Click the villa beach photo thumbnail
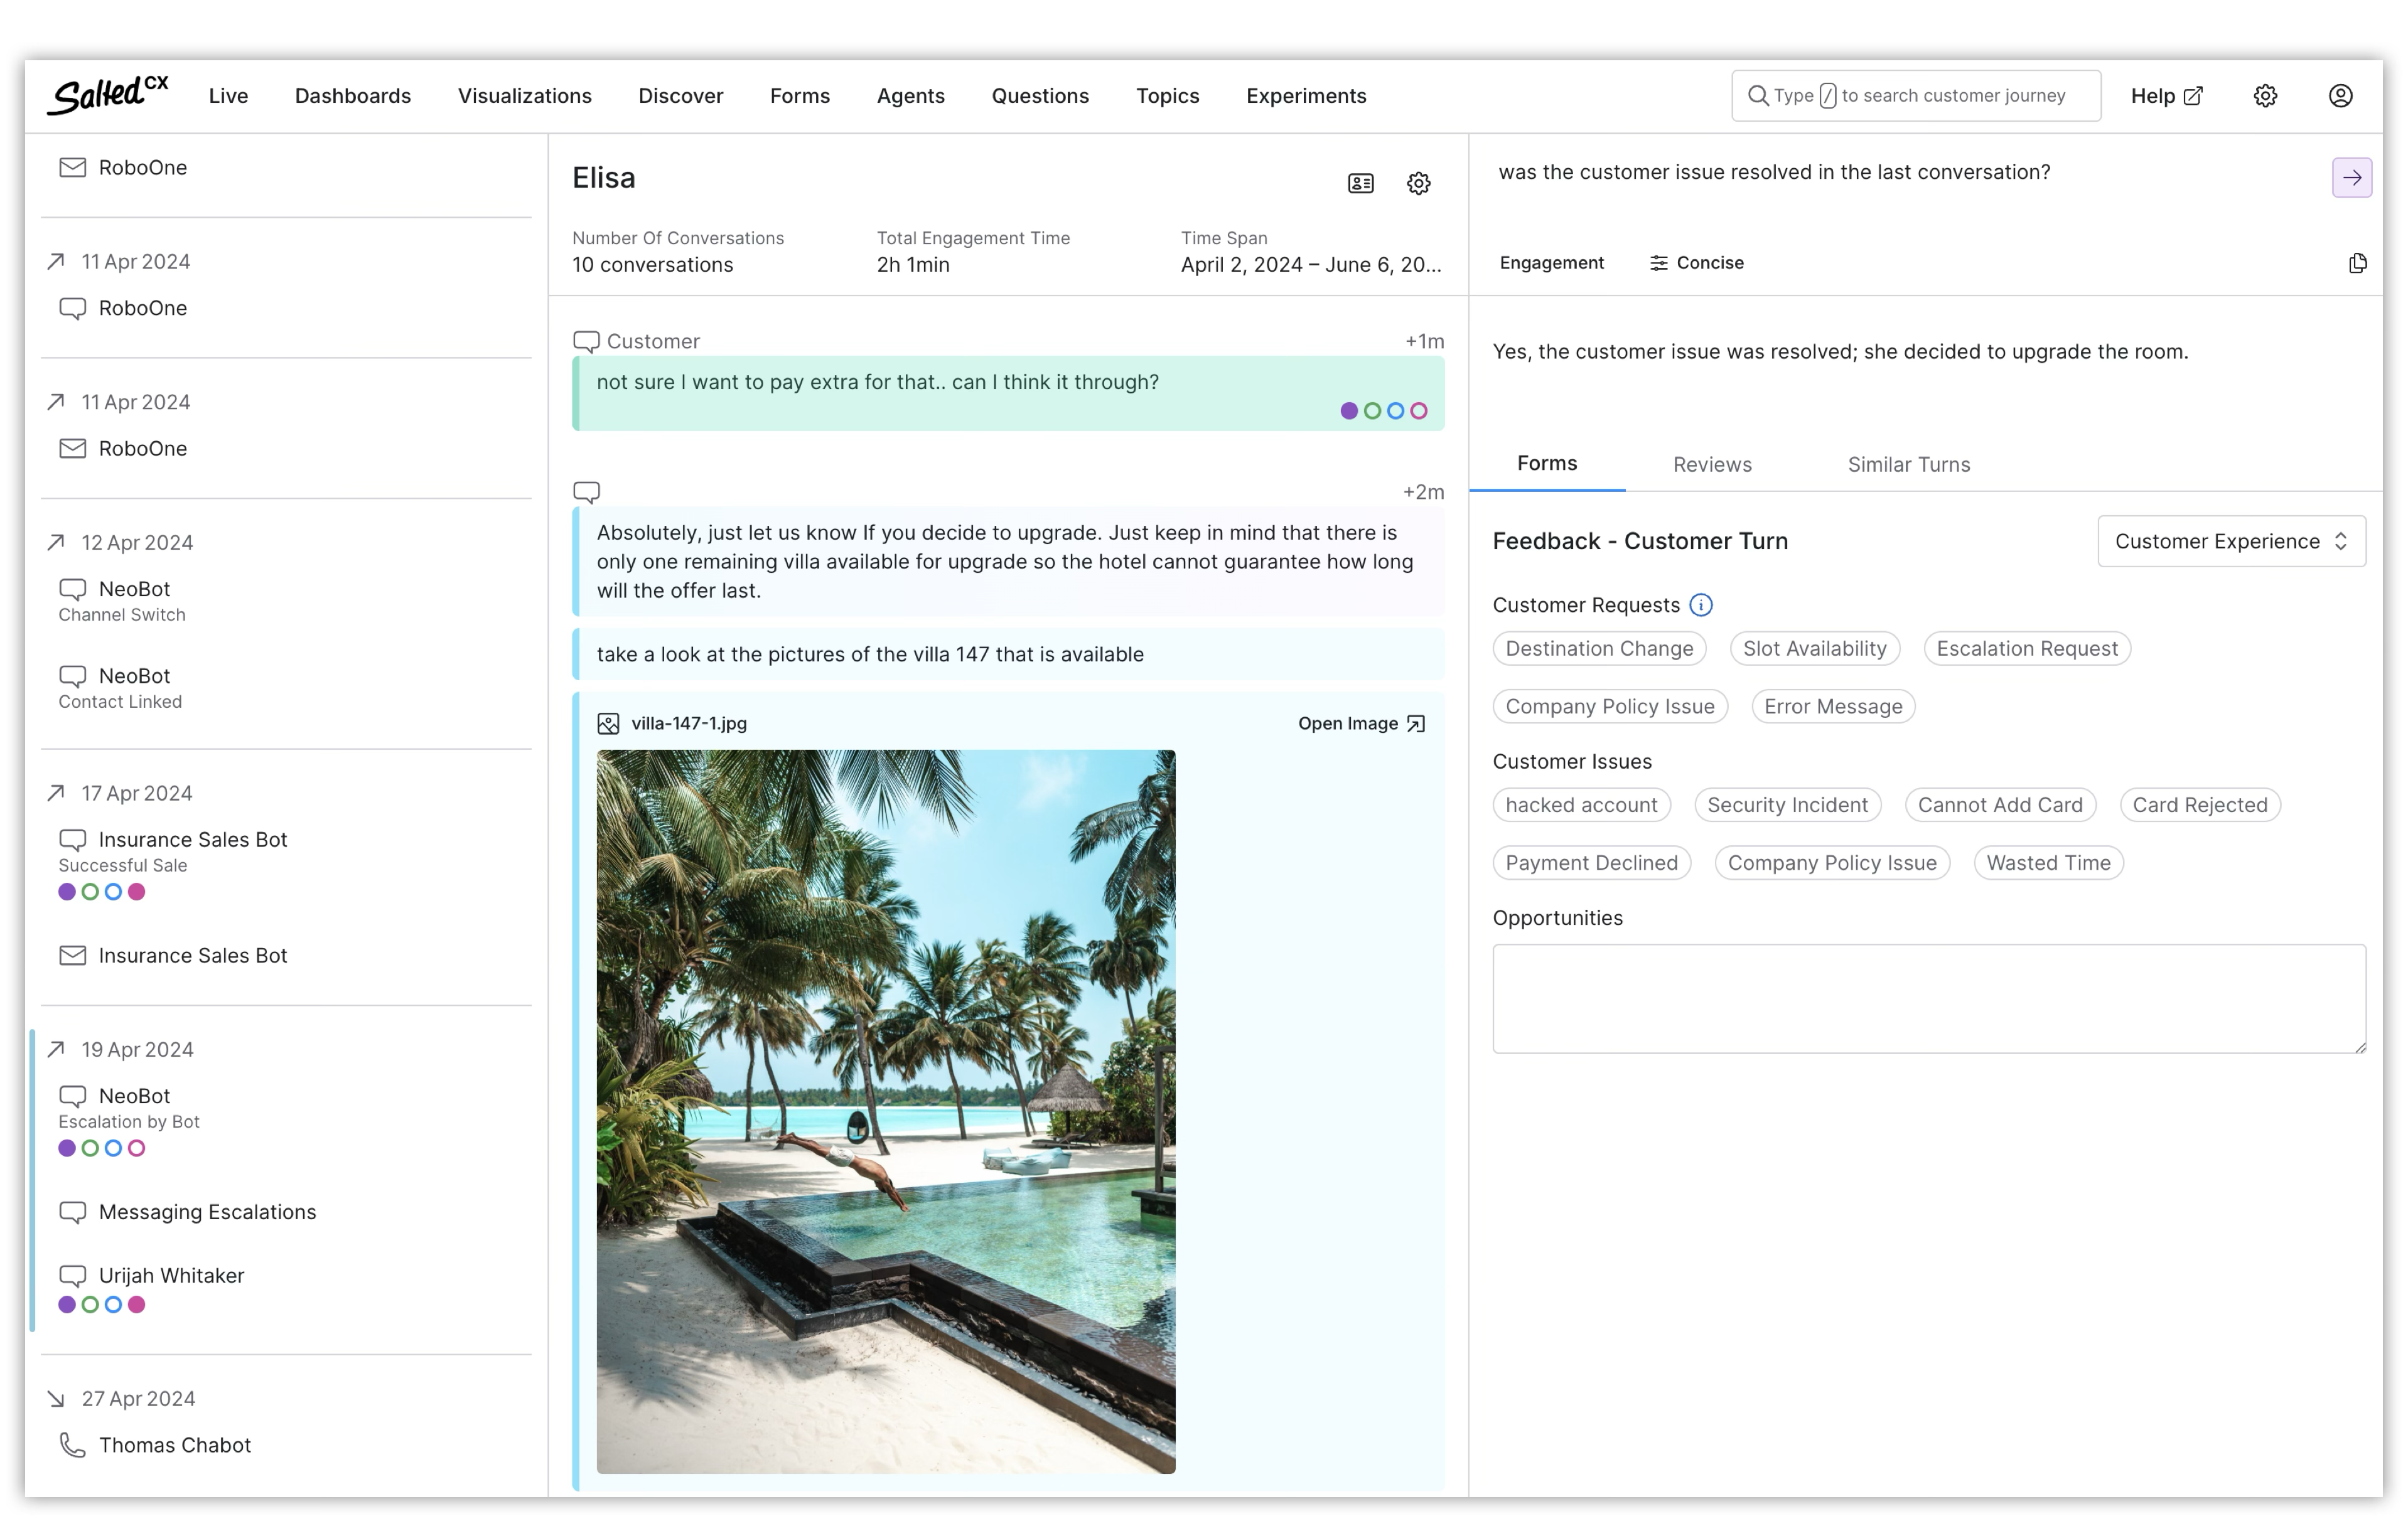 pos(886,1111)
